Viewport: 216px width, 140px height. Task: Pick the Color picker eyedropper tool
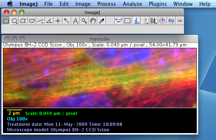click(x=102, y=21)
